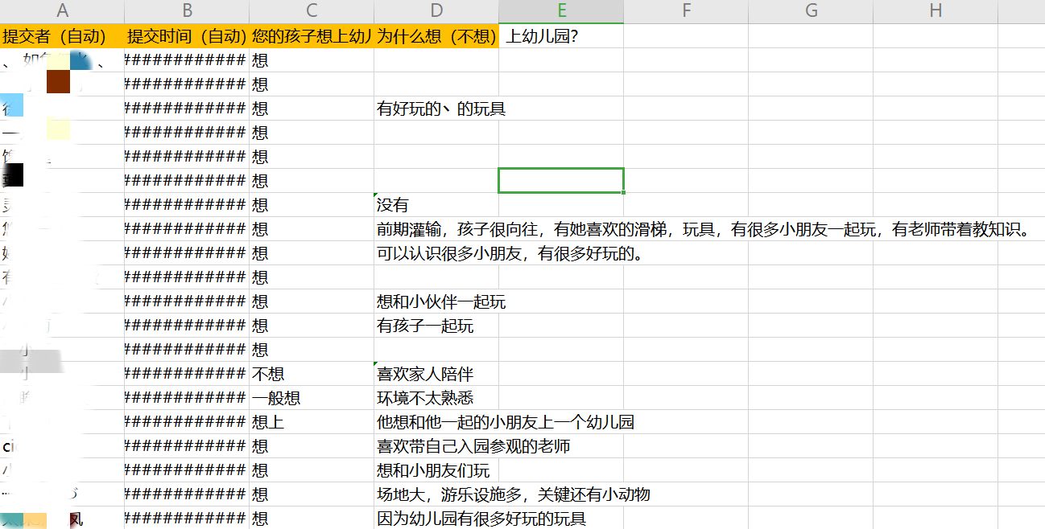1045x529 pixels.
Task: Select the 想上 answer cell
Action: [312, 422]
